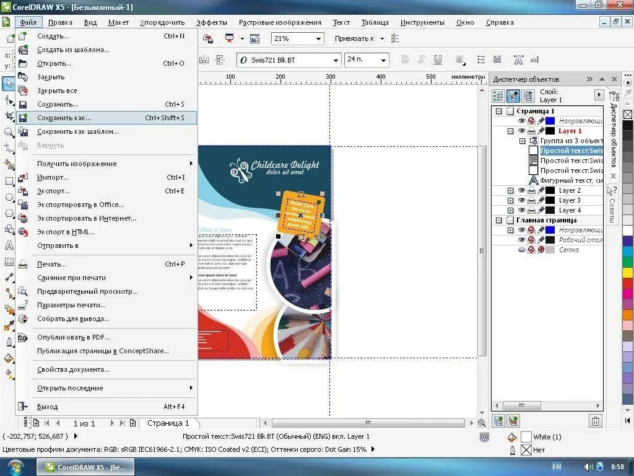
Task: Select the Rectangle tool
Action: tap(9, 181)
